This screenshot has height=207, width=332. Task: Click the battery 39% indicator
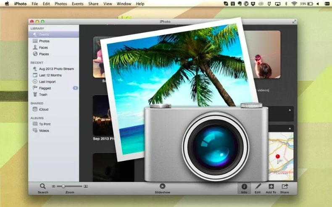point(306,4)
